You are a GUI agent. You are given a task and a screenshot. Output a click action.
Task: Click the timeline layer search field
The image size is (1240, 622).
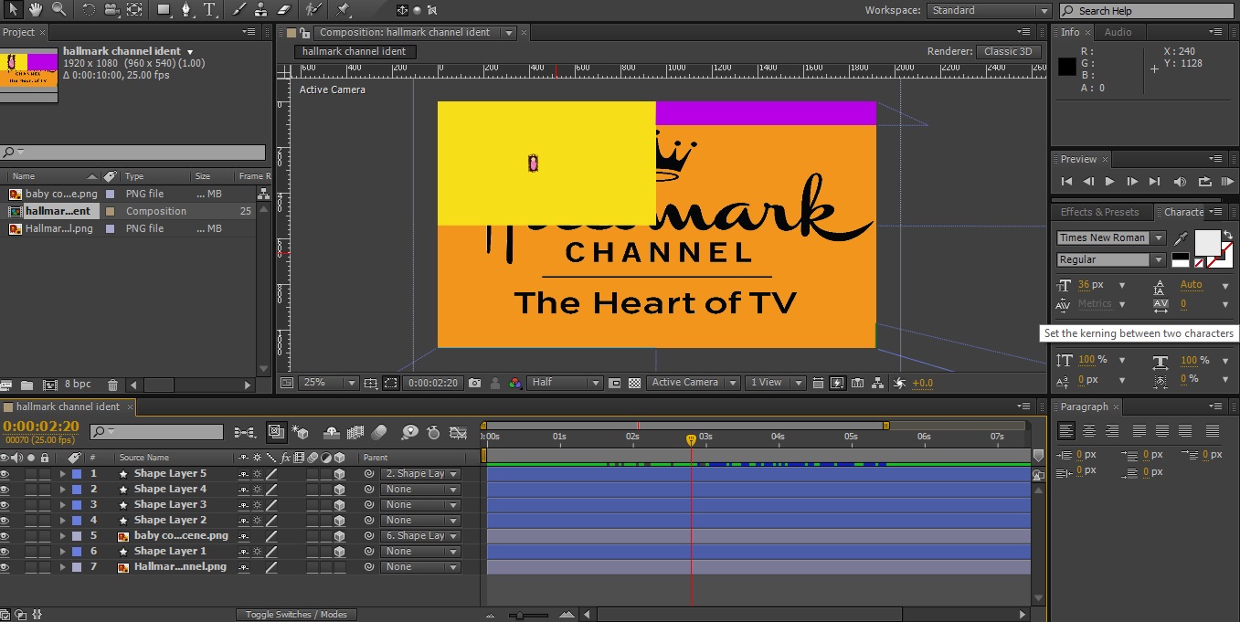coord(156,432)
